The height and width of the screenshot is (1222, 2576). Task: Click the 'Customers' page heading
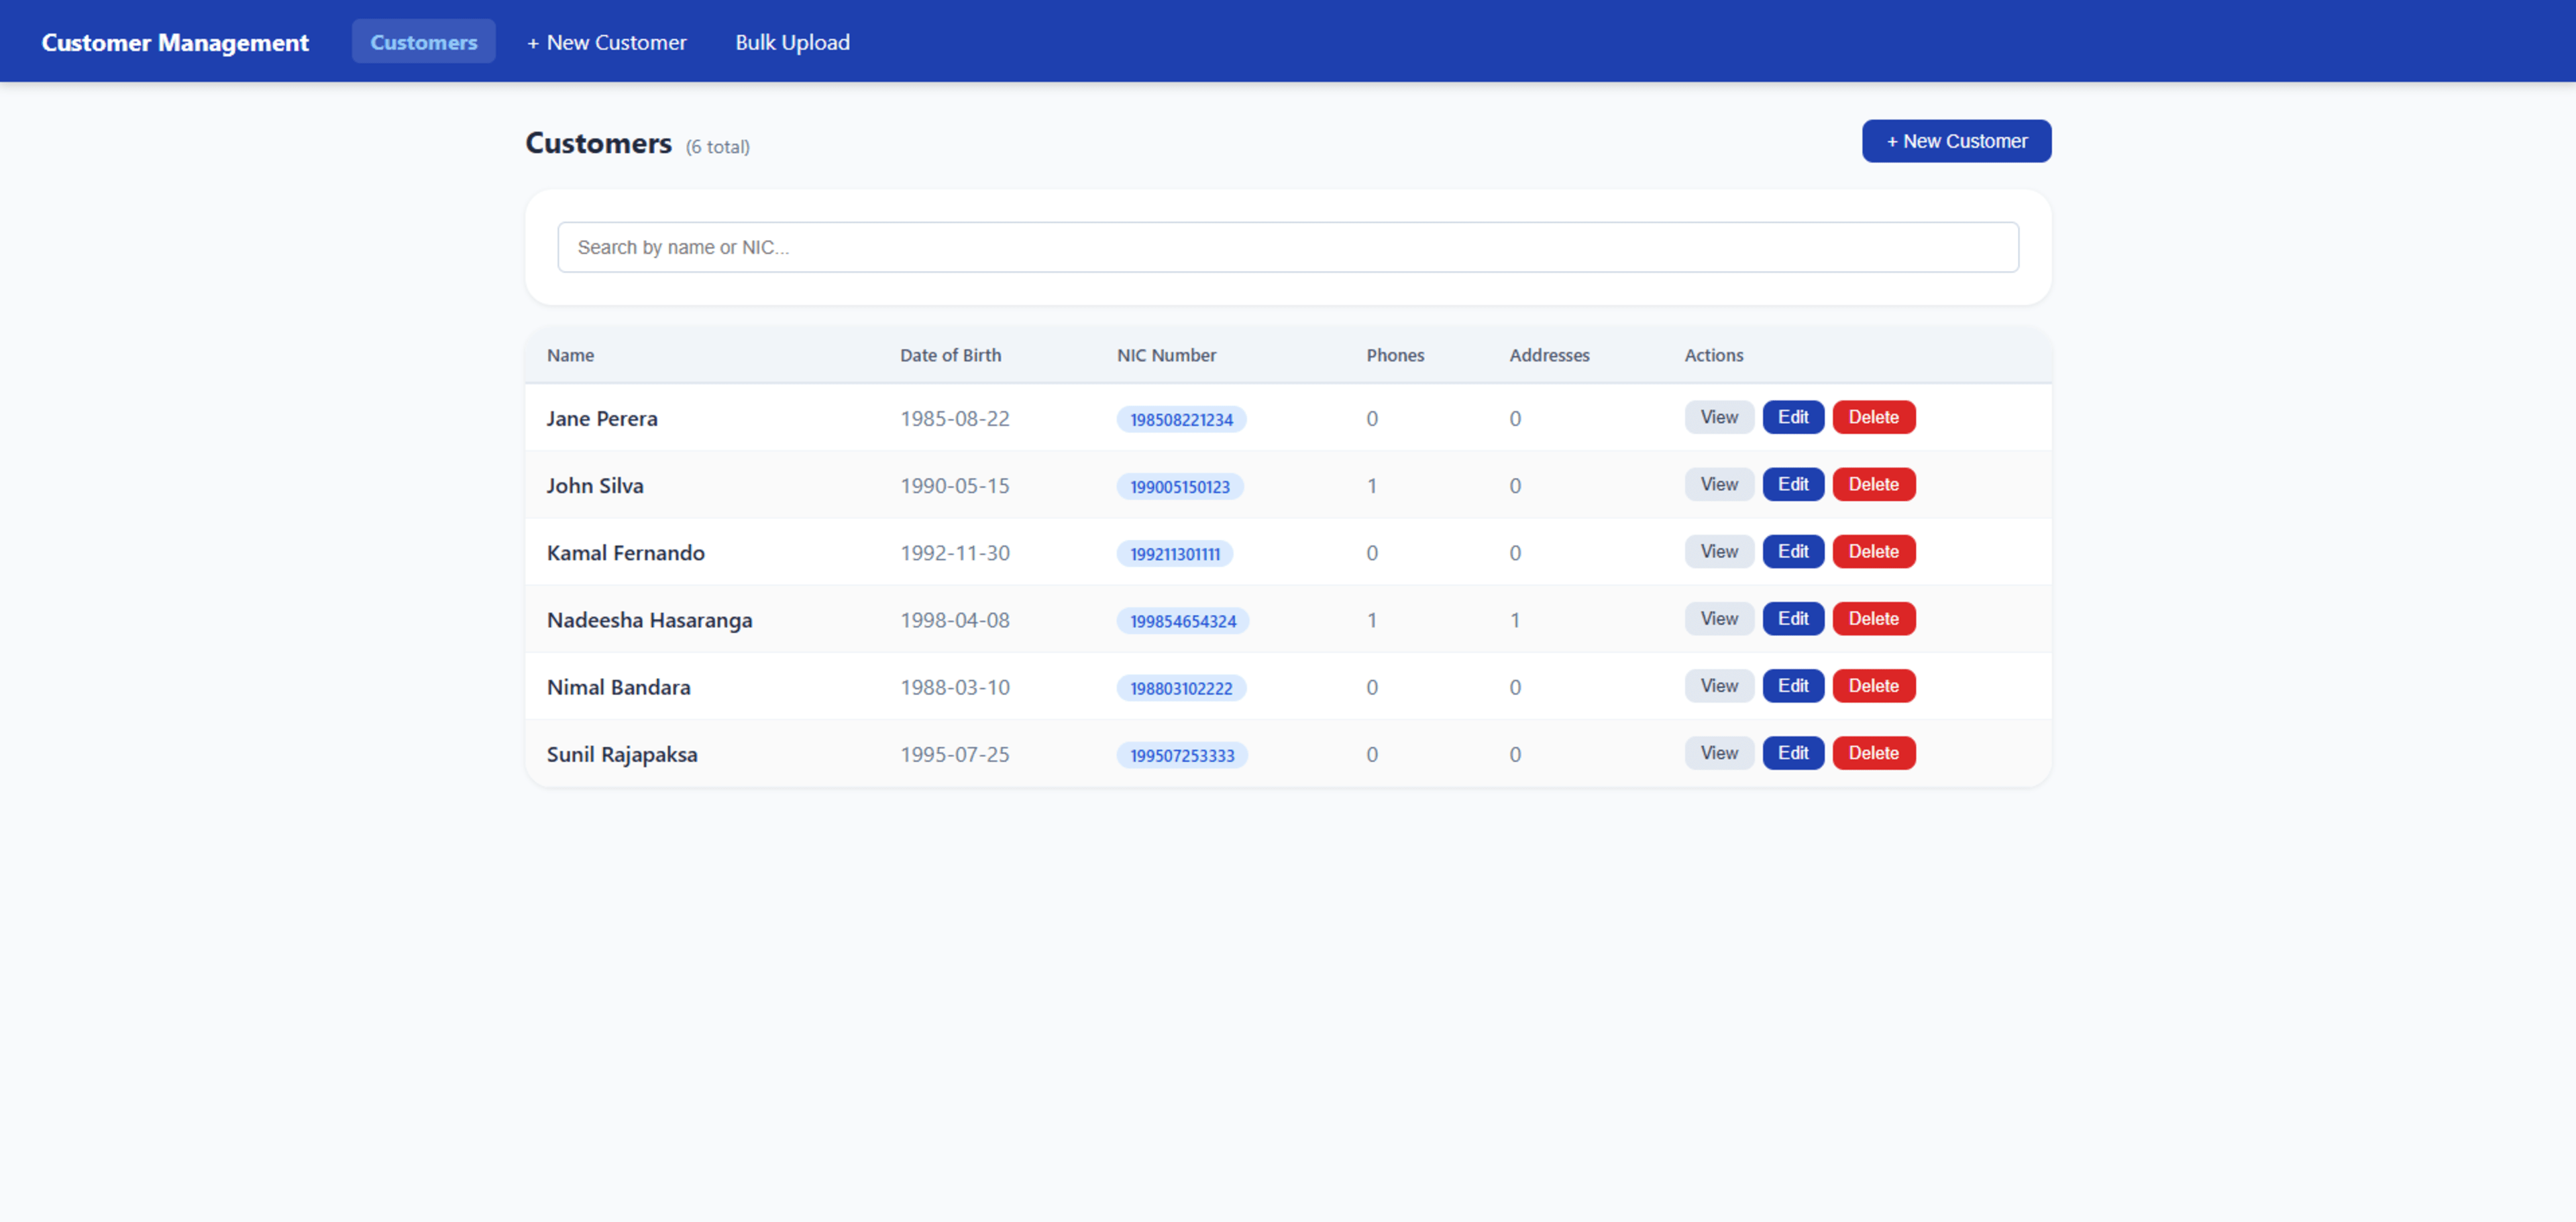(x=598, y=143)
